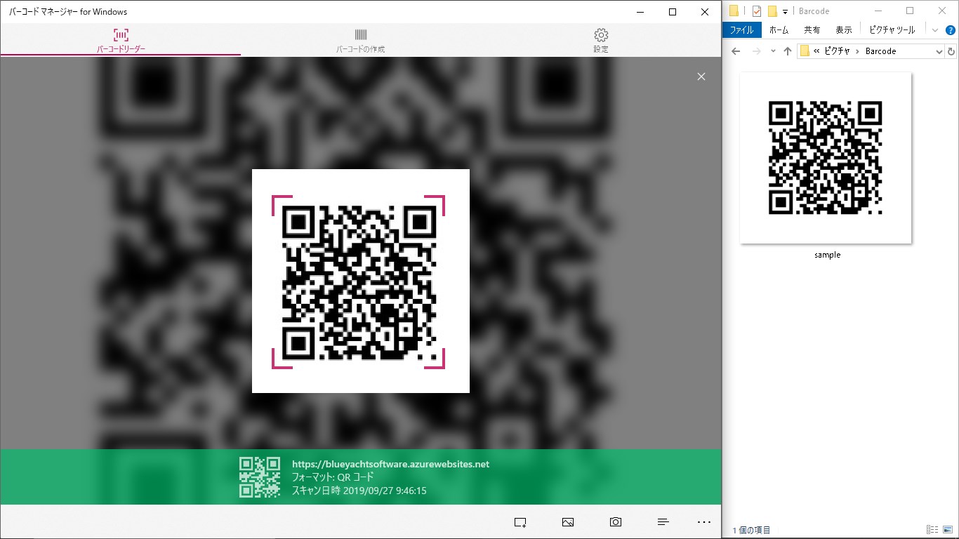The height and width of the screenshot is (539, 959).
Task: Open ファイル menu in Explorer window
Action: (x=742, y=30)
